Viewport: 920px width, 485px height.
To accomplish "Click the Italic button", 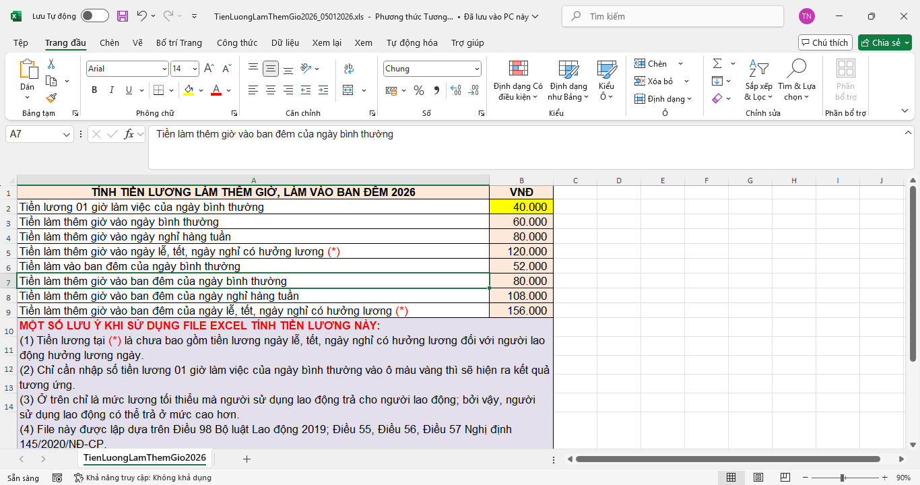I will 112,90.
